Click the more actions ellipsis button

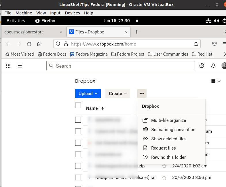tap(142, 93)
